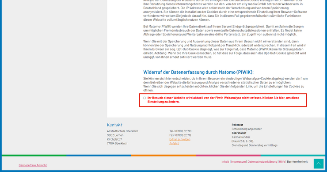Image resolution: width=327 pixels, height=172 pixels.
Task: Click 'Karina Rendler' name
Action: click(x=241, y=137)
